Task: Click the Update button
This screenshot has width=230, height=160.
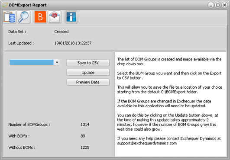Action: point(88,73)
